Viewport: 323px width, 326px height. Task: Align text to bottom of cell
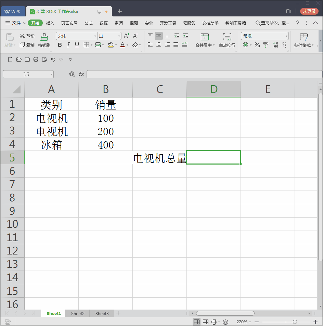click(167, 36)
